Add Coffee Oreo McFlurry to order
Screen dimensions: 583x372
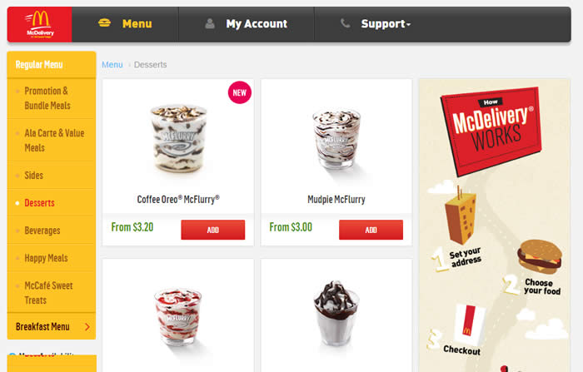(x=213, y=230)
